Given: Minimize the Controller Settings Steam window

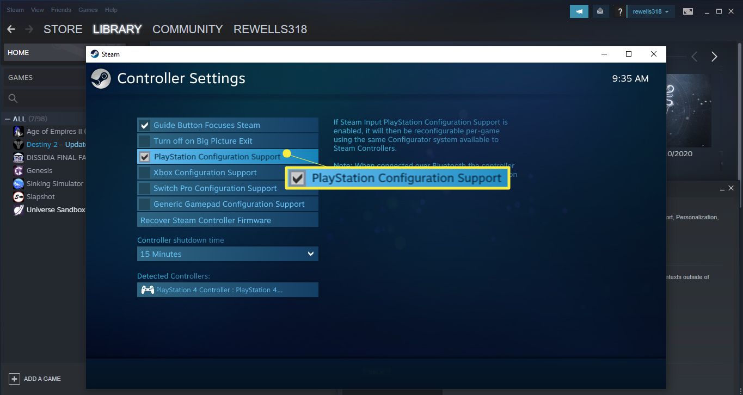Looking at the screenshot, I should 604,54.
